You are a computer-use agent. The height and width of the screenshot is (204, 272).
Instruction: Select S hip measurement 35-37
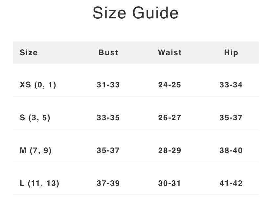click(x=231, y=118)
